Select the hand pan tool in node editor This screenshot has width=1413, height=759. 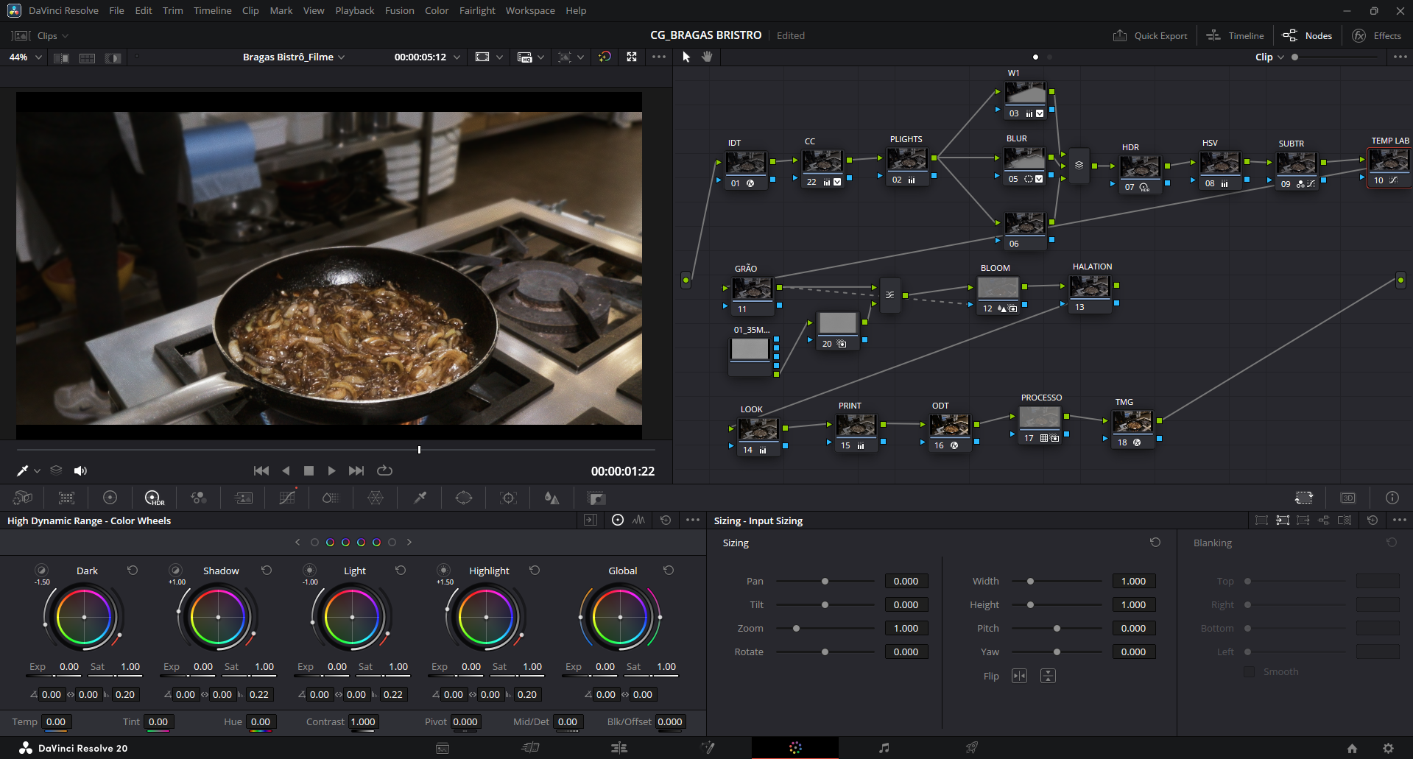coord(707,57)
